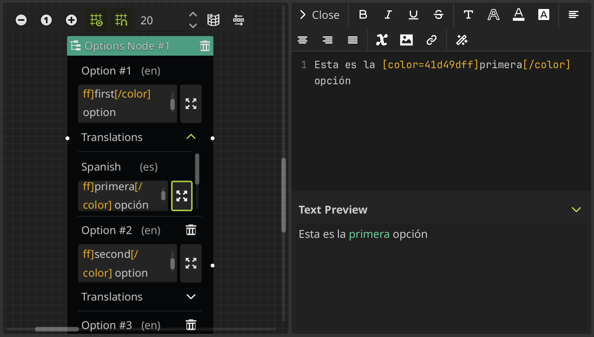Open the text effects wand tool

pyautogui.click(x=461, y=40)
